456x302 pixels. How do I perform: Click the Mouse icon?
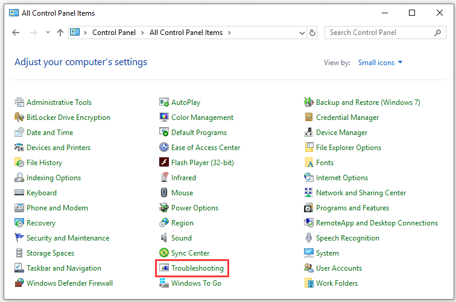[164, 192]
